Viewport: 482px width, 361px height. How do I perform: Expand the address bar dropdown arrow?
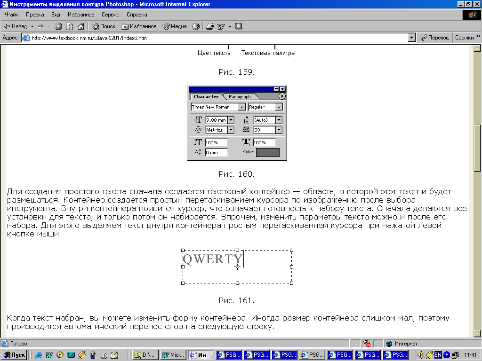[412, 38]
